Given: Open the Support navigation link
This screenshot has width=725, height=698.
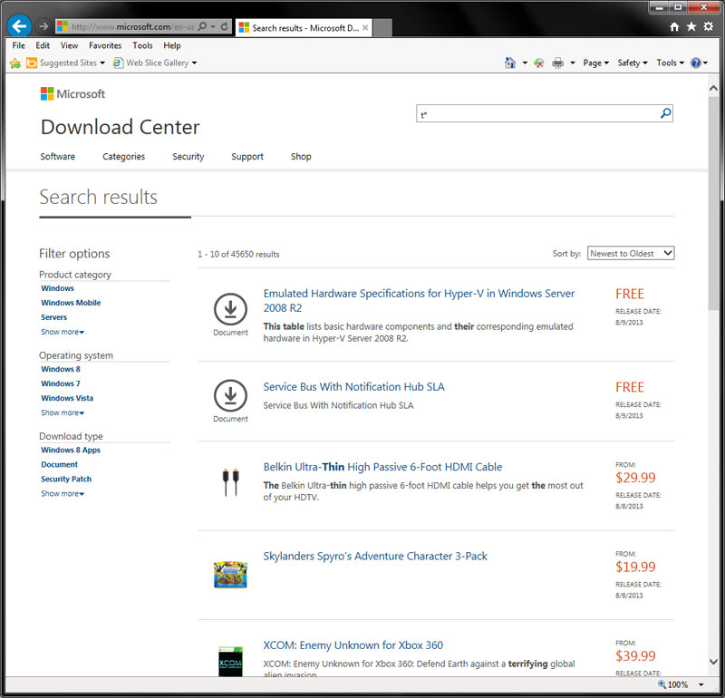Looking at the screenshot, I should 247,156.
